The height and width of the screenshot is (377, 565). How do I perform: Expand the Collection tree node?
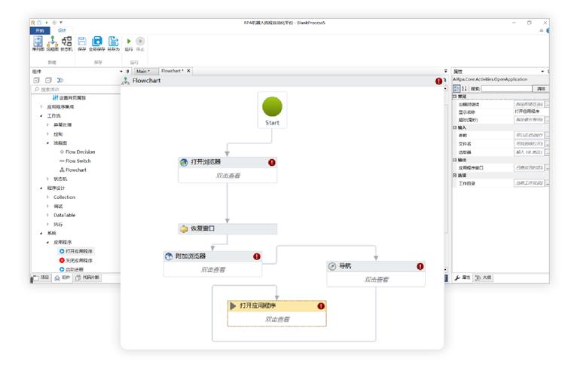coord(47,197)
